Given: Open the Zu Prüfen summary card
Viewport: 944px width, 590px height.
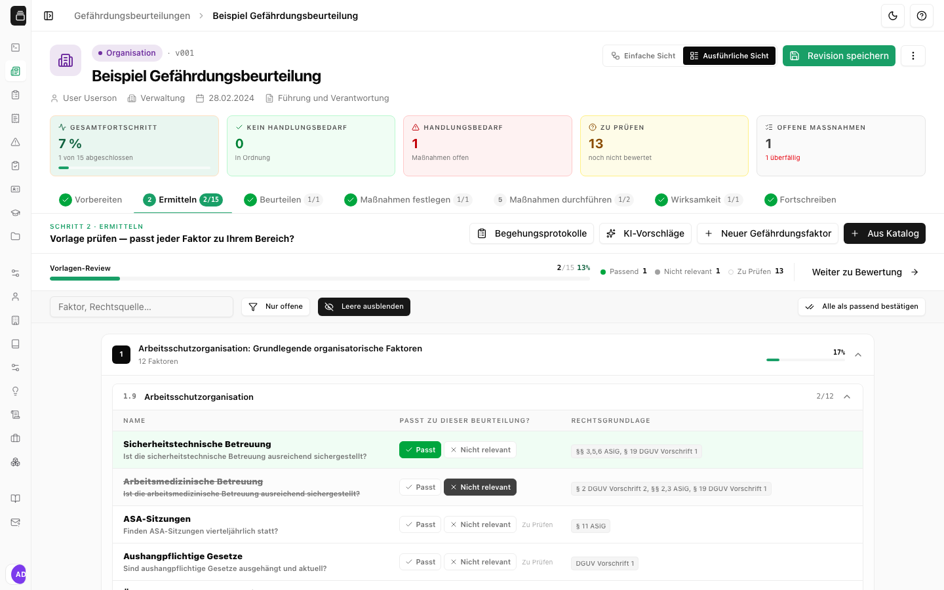Looking at the screenshot, I should point(664,146).
